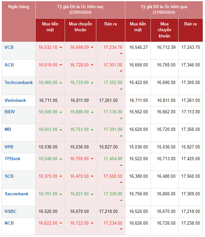Click the "Tỷ giá Đô la Úc hôm nay" header
The width and height of the screenshot is (205, 237).
pyautogui.click(x=80, y=9)
